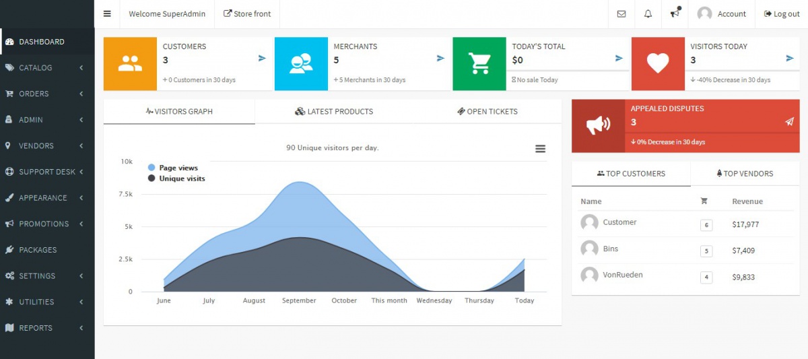Image resolution: width=808 pixels, height=359 pixels.
Task: Open the chart context menu icon
Action: (540, 149)
